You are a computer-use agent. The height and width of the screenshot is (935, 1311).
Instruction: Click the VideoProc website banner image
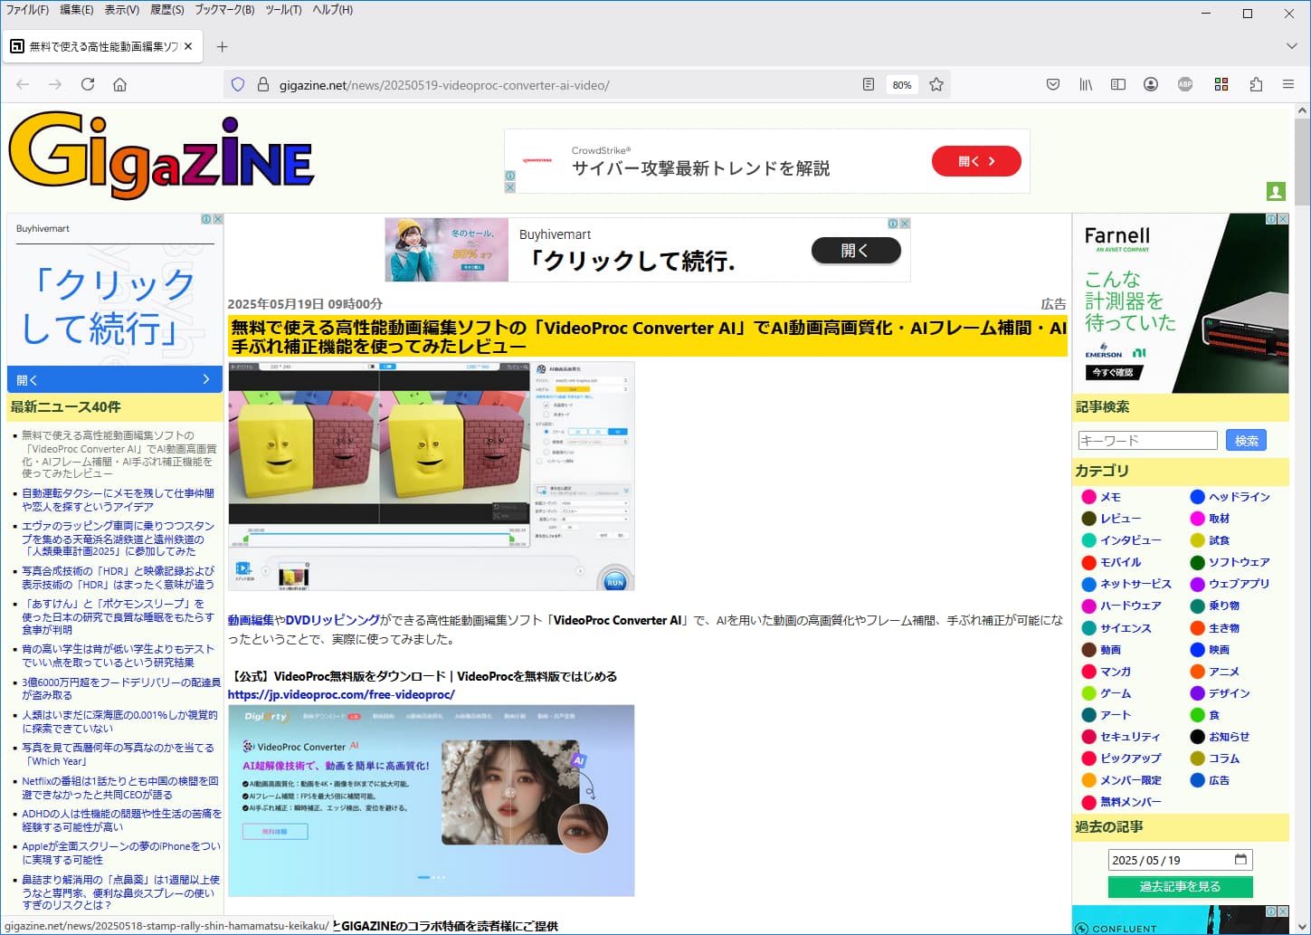click(x=431, y=800)
